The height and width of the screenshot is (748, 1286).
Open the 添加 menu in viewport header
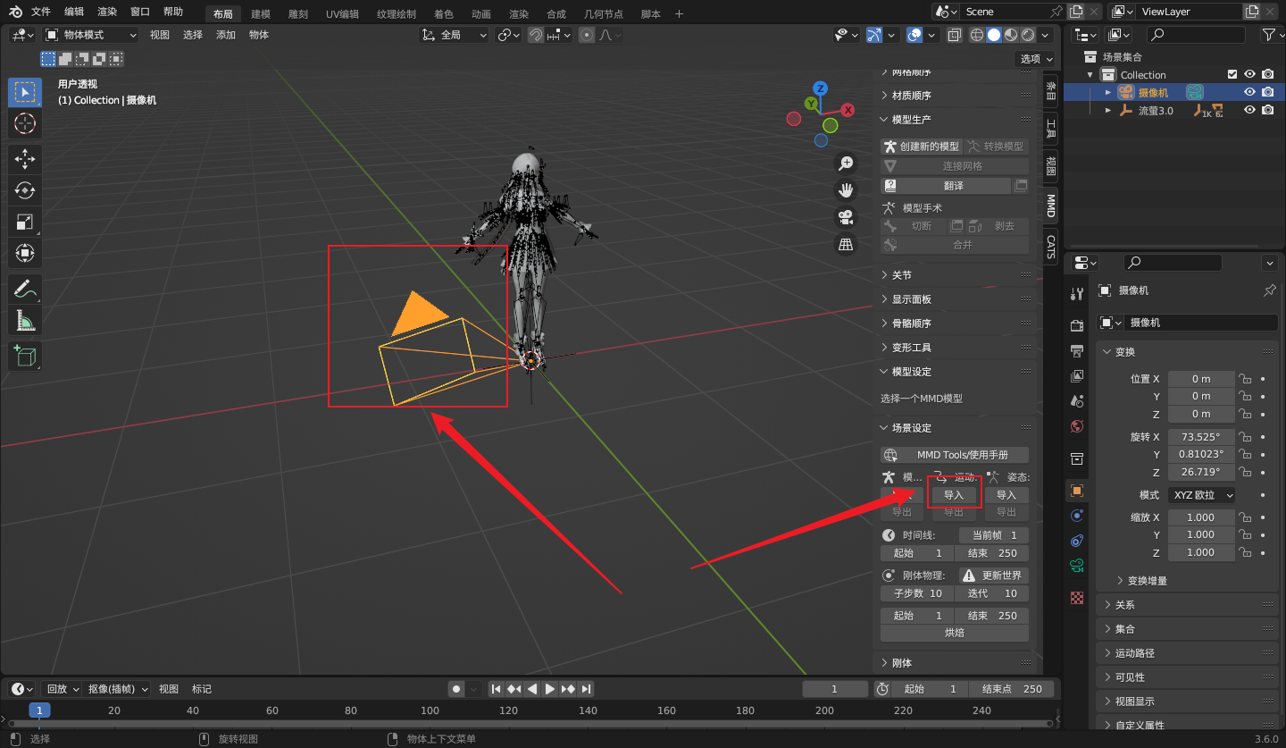[x=226, y=35]
